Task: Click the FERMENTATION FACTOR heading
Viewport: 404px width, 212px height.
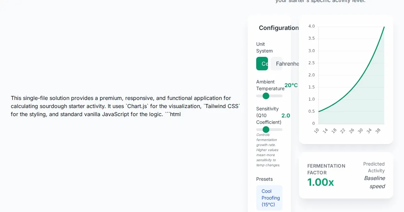Action: tap(326, 169)
